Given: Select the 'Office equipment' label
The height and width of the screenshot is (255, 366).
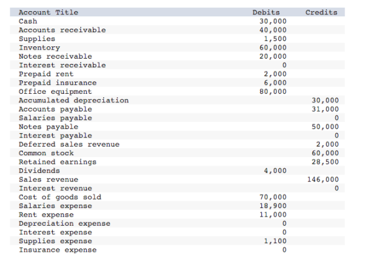Looking at the screenshot, I should click(56, 91).
